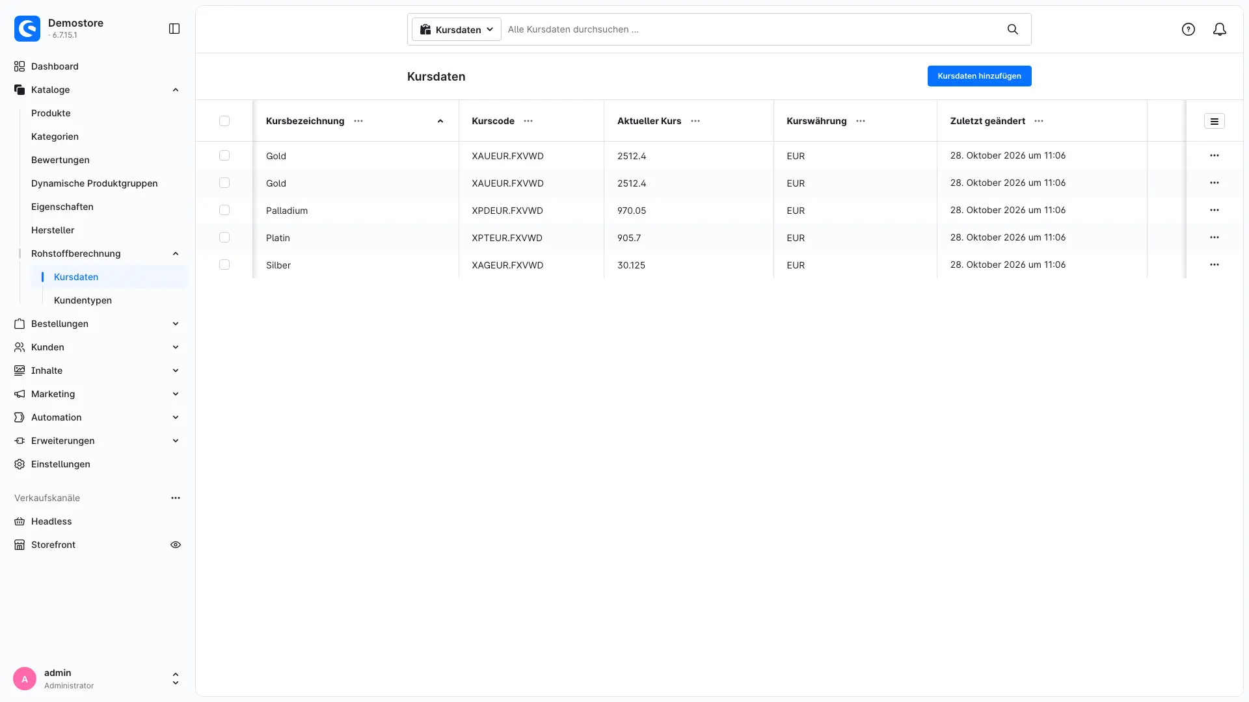Open row actions for Silber
The image size is (1249, 702).
tap(1215, 265)
